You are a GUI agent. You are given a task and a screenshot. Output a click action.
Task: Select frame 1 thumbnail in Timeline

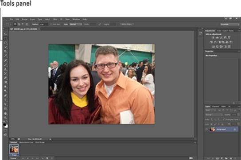(14, 149)
